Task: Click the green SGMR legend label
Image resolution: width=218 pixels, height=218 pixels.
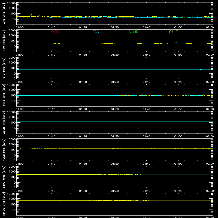Action: [133, 32]
